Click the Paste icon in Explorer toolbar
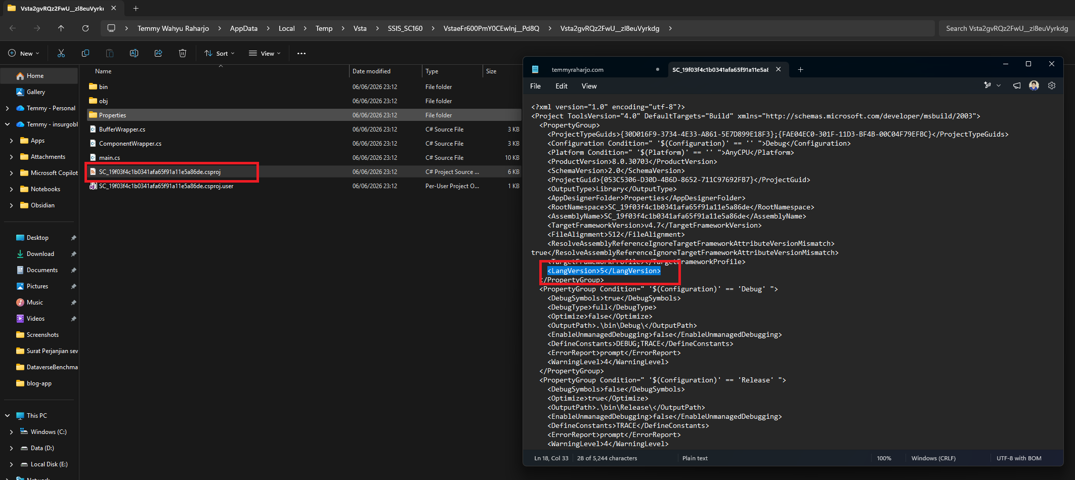1075x480 pixels. (110, 53)
